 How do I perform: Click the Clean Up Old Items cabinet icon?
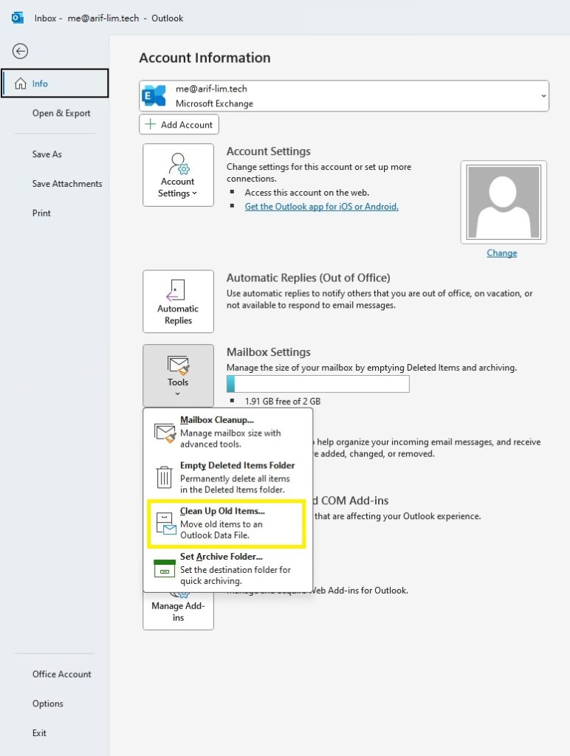pos(166,523)
